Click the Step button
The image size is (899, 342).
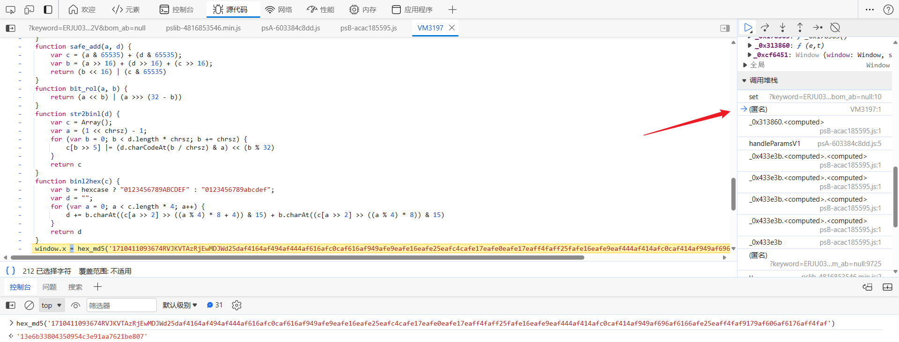pyautogui.click(x=818, y=28)
